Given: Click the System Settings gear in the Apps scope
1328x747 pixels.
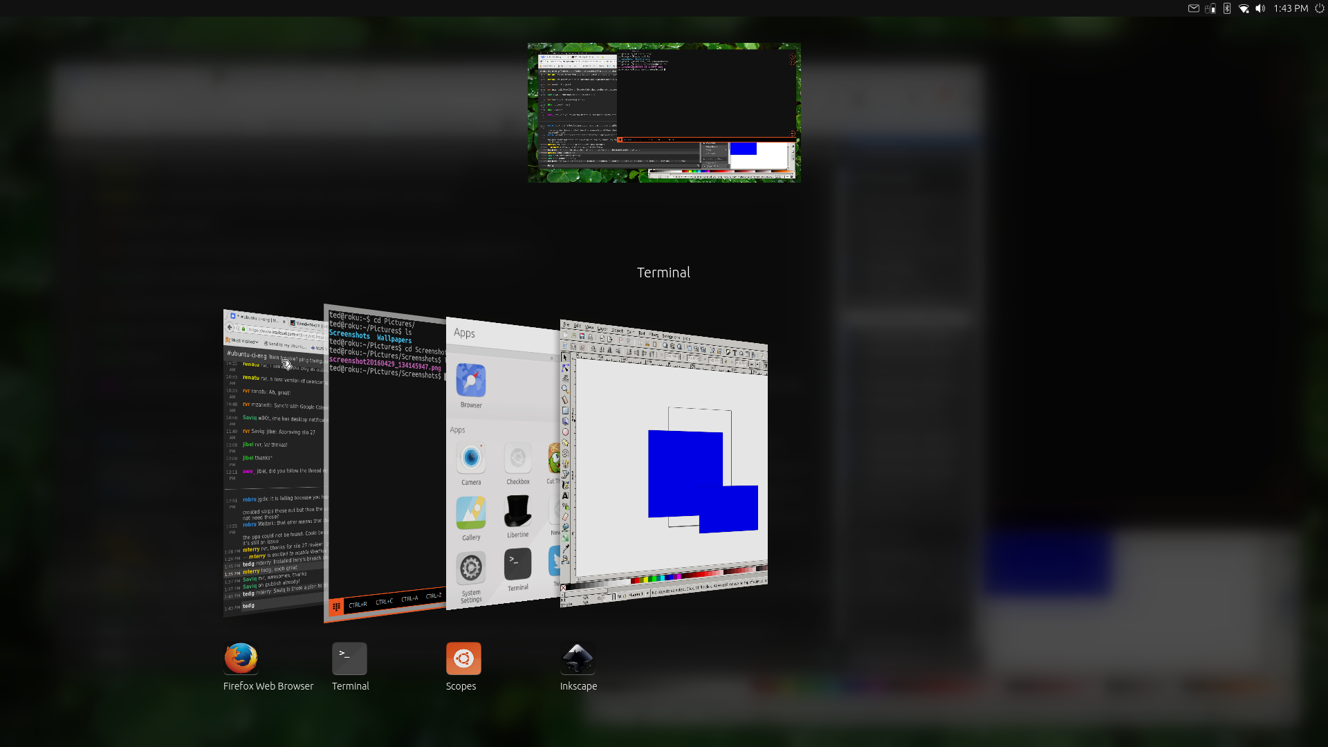Looking at the screenshot, I should pyautogui.click(x=471, y=569).
